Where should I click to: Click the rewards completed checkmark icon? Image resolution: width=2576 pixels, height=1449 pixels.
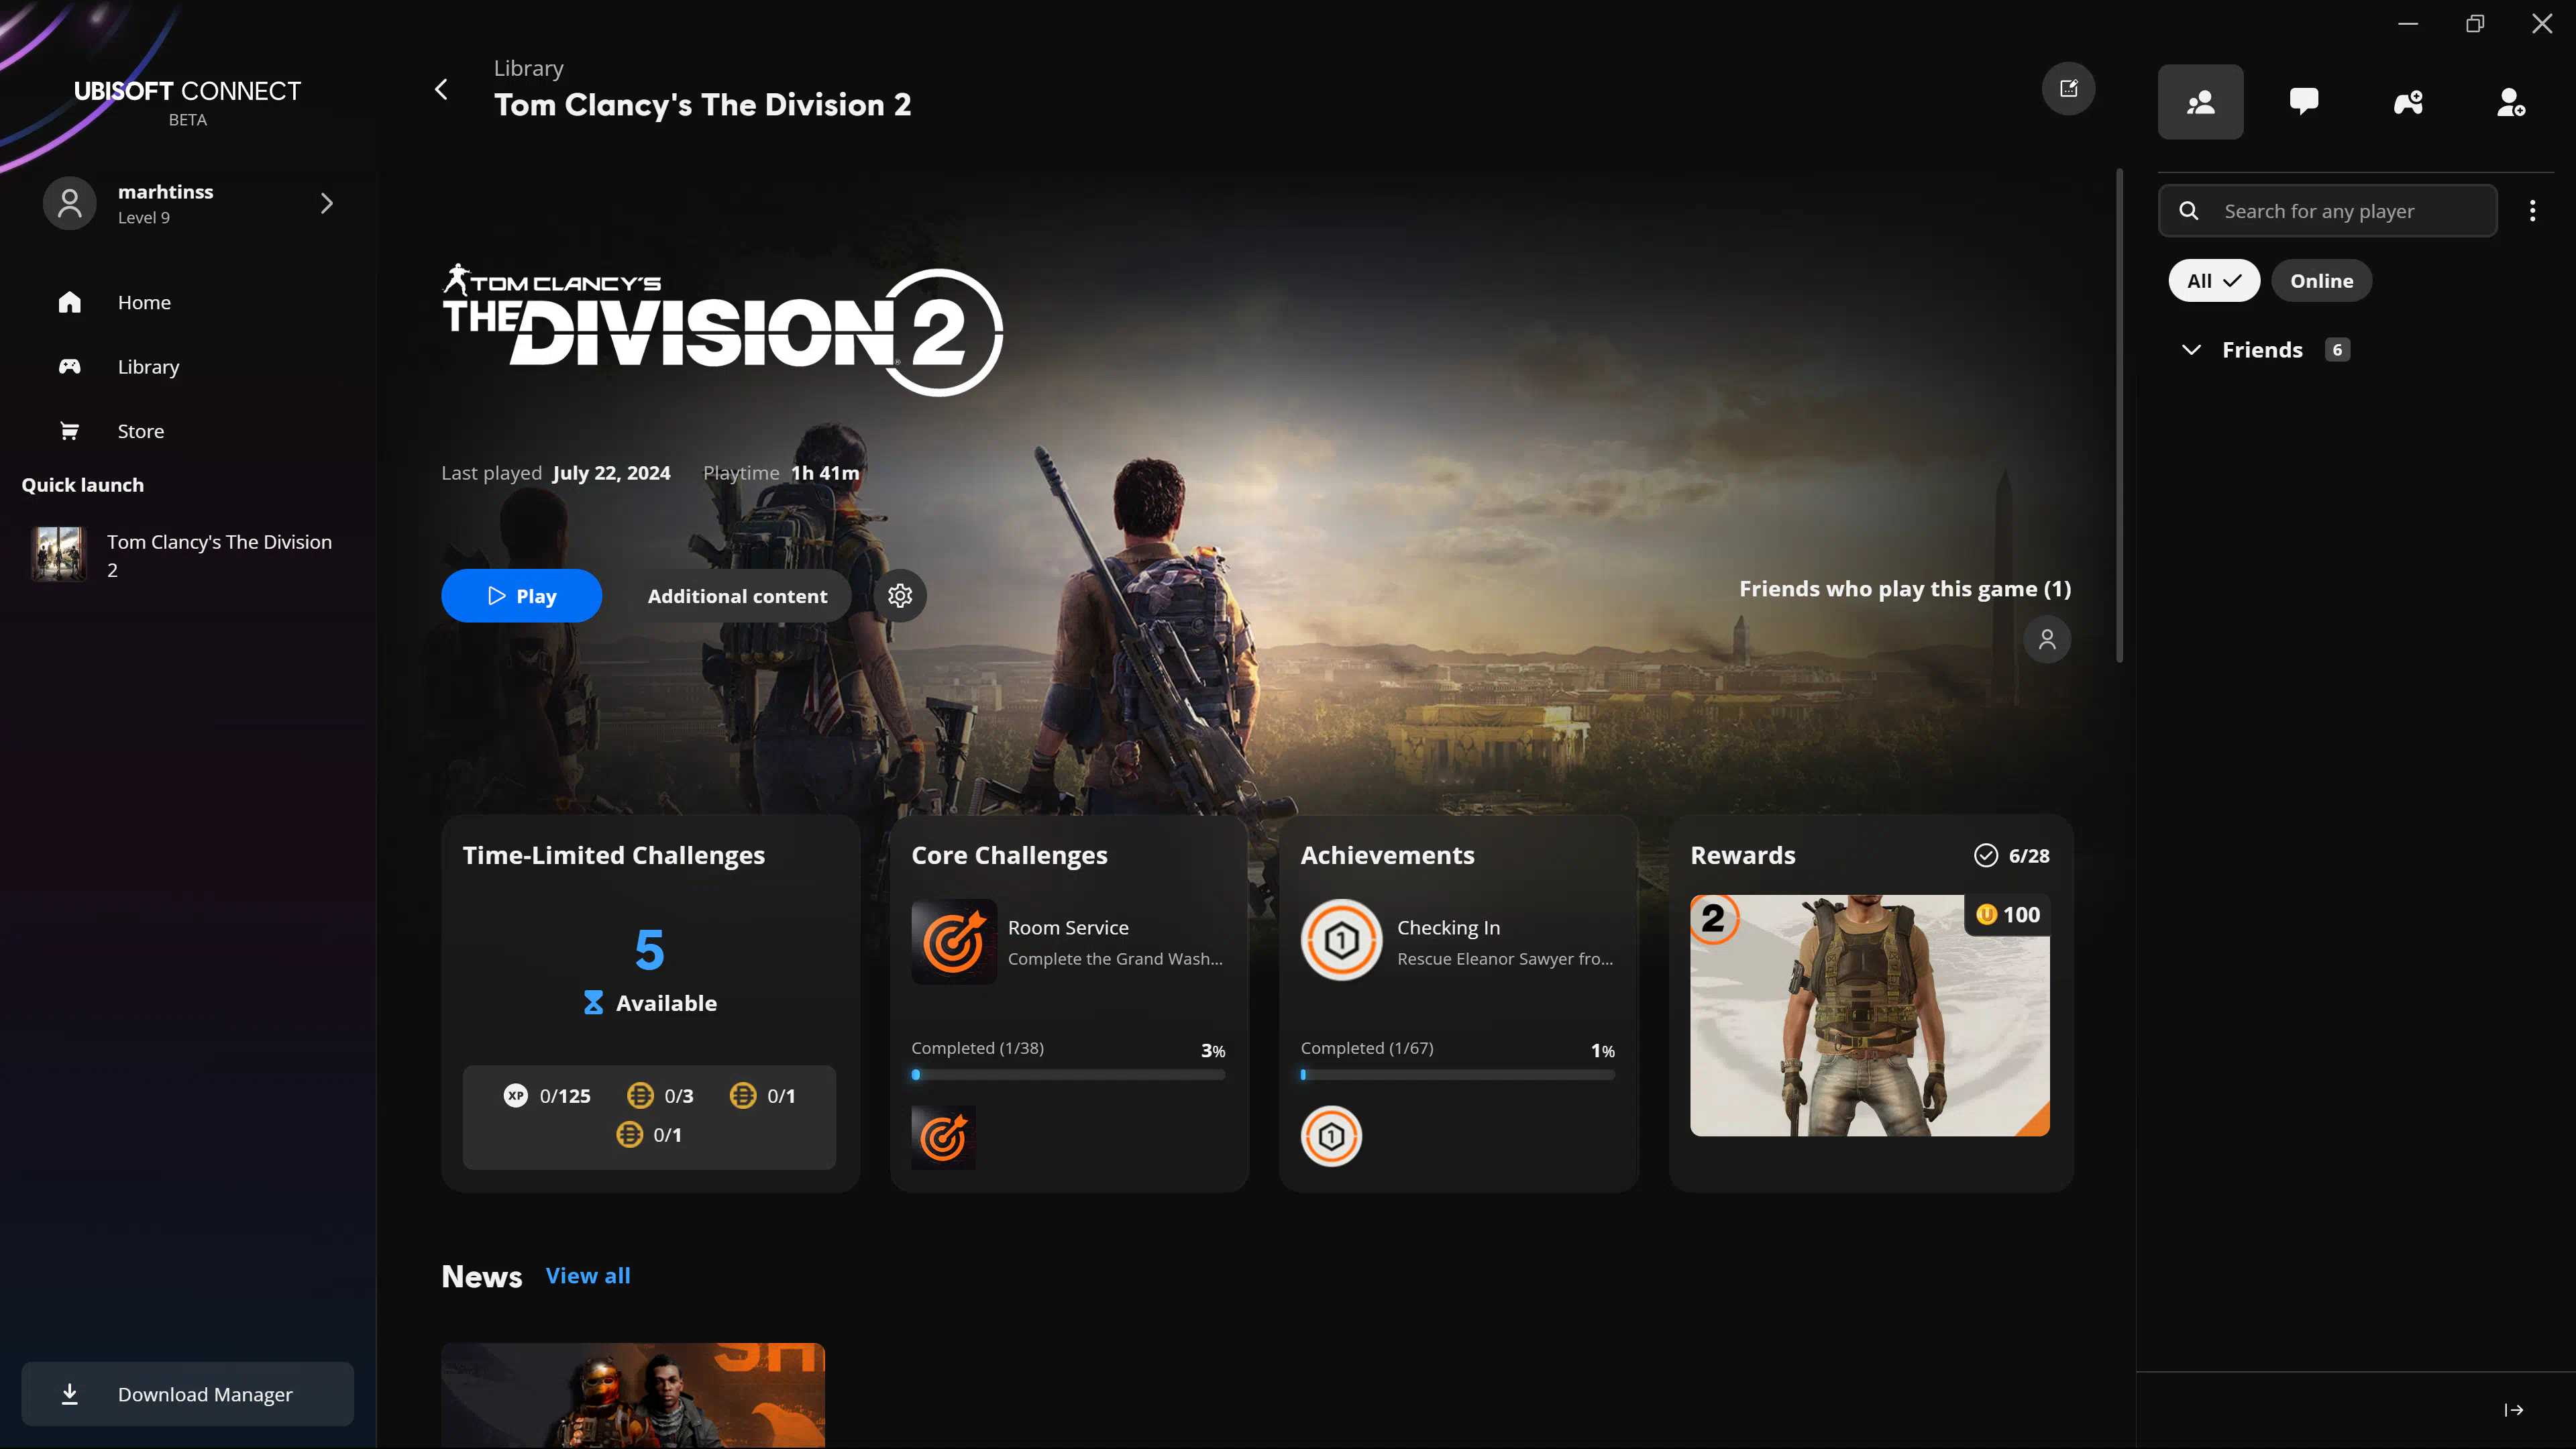coord(1986,856)
